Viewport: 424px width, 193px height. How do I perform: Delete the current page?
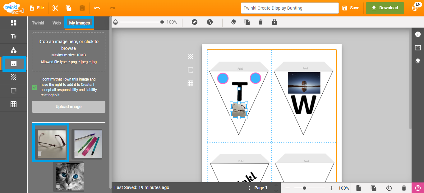point(404,188)
